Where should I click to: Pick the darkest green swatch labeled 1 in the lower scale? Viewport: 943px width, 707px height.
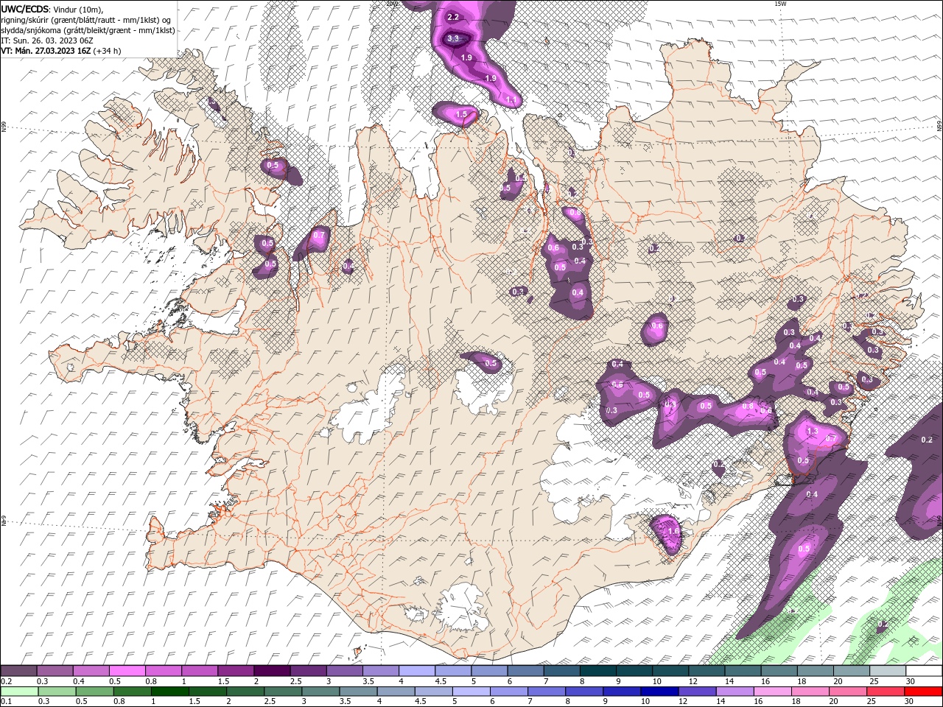(x=170, y=692)
